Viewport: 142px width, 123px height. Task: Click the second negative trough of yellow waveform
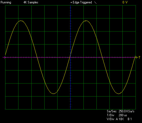(119, 94)
